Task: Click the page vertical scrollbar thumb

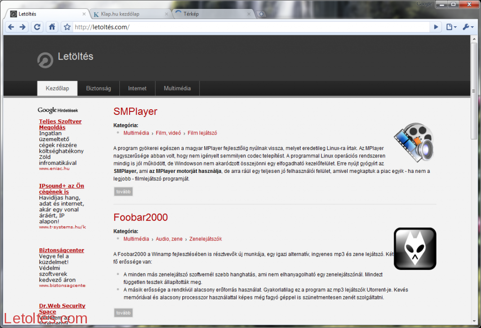Action: pos(474,91)
